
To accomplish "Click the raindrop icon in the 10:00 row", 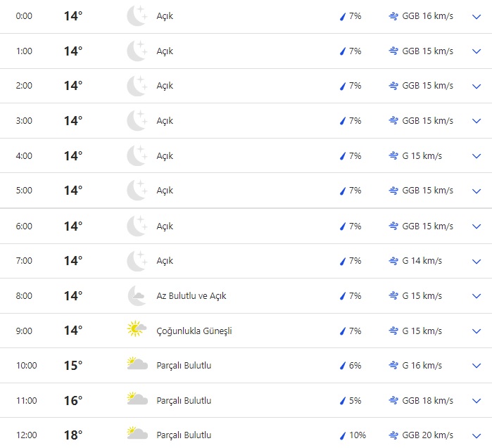I will click(343, 366).
